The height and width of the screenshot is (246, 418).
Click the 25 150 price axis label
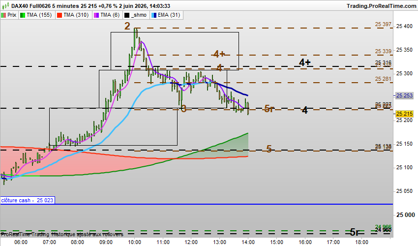point(404,144)
